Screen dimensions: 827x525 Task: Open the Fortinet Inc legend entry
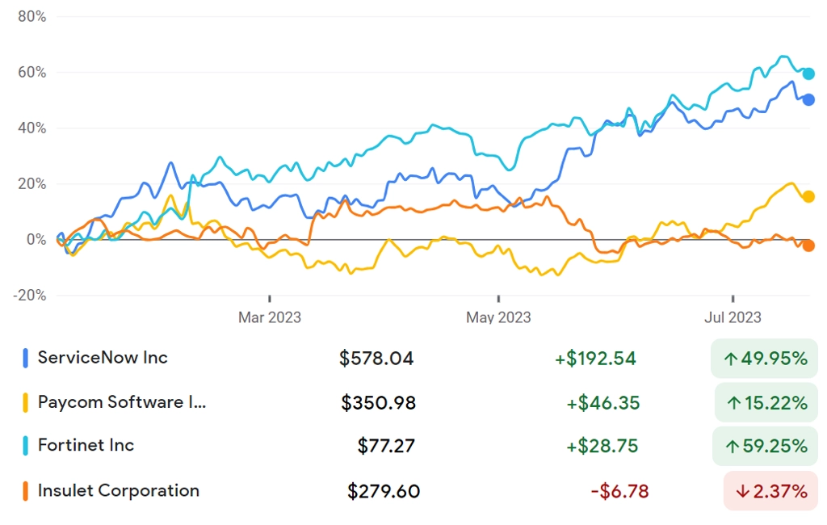click(x=86, y=445)
